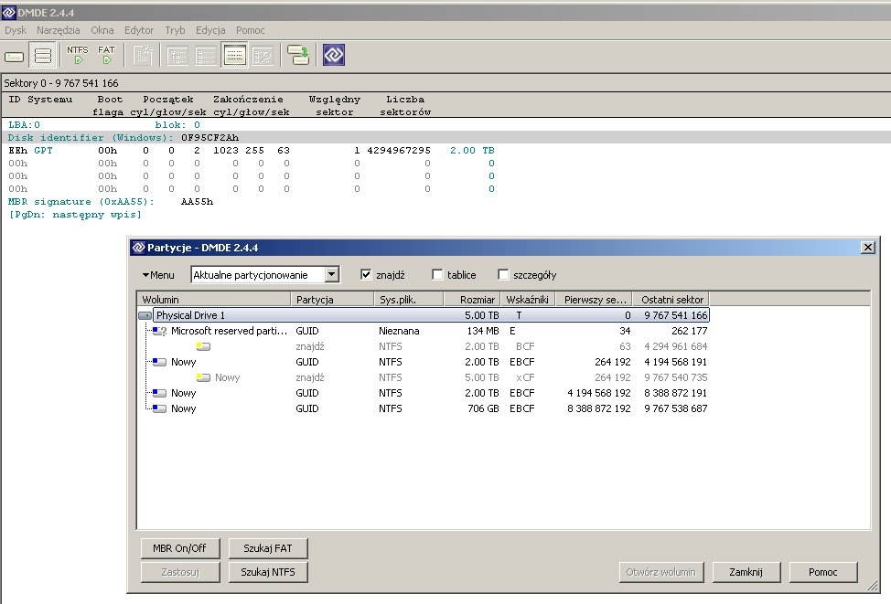Image resolution: width=891 pixels, height=604 pixels.
Task: Click the directory tree view toolbar icon
Action: 177,56
